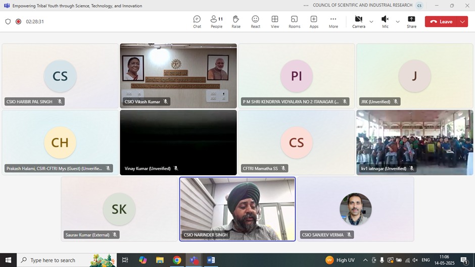This screenshot has height=267, width=475.
Task: Click the taskbar search box
Action: tap(67, 260)
